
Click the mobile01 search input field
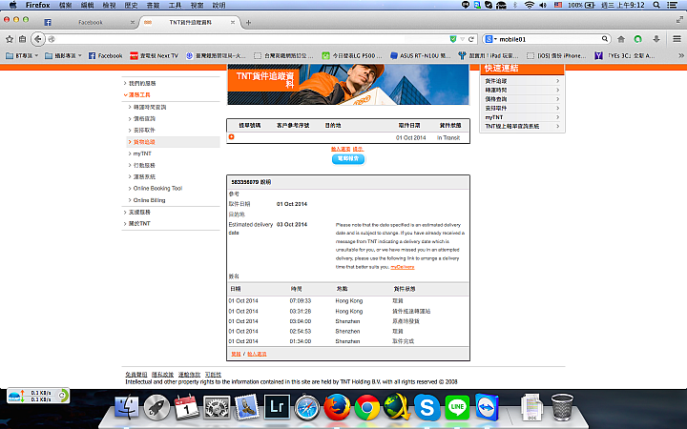coord(550,39)
